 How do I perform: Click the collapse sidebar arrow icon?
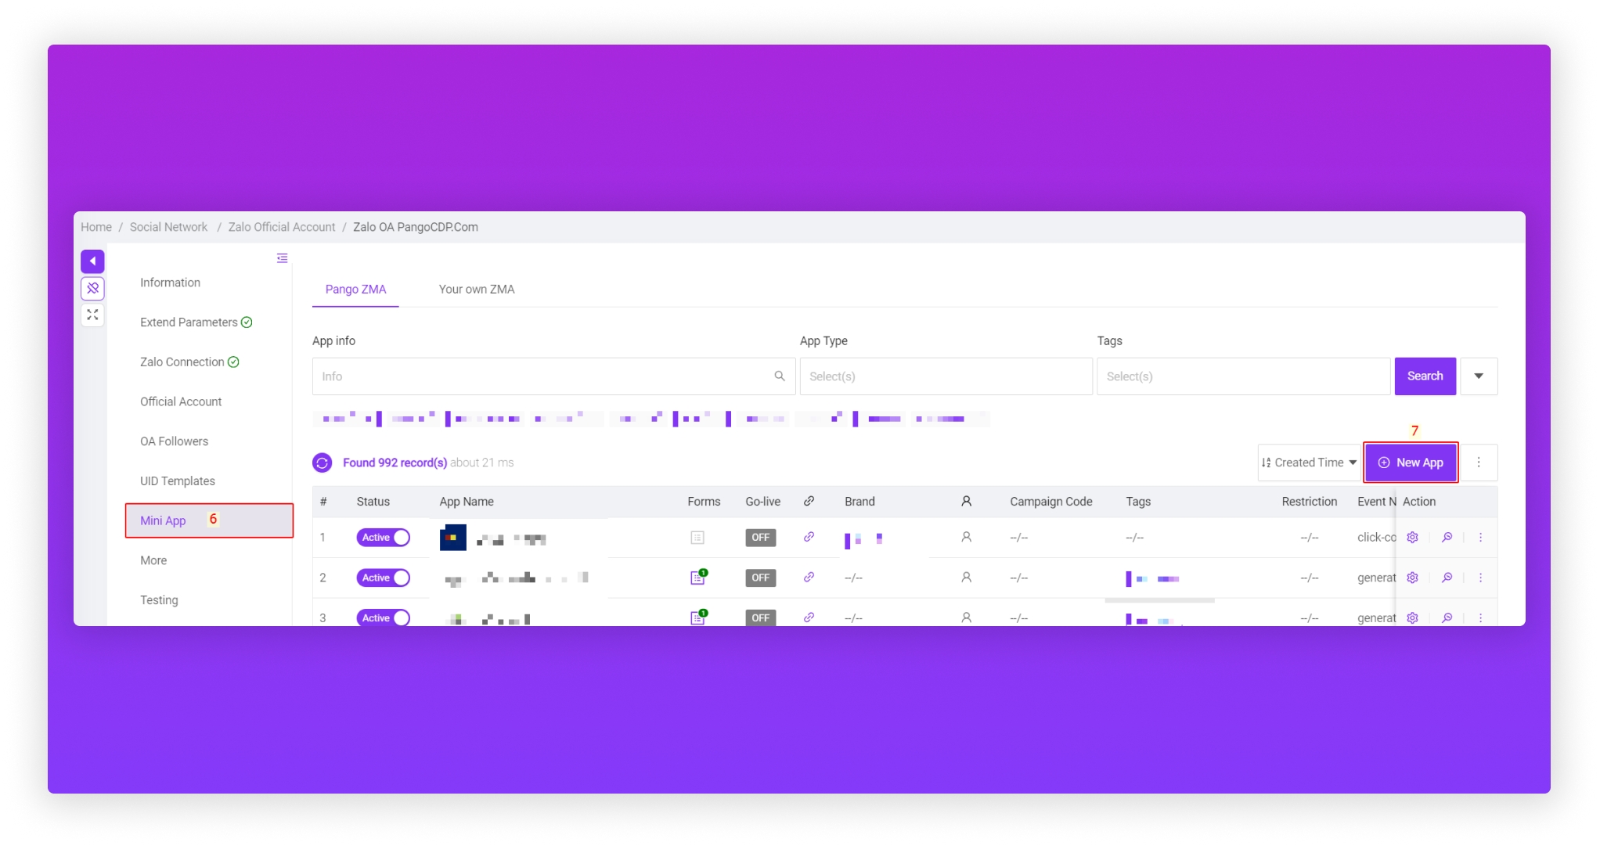(x=92, y=261)
